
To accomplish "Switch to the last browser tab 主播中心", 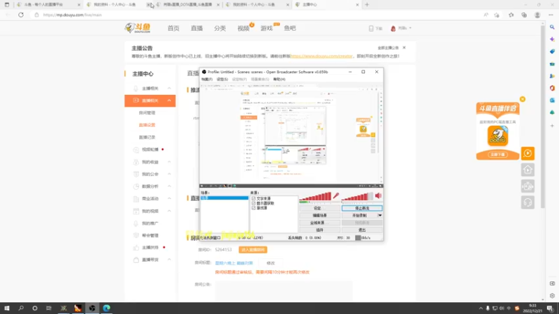I will 326,5.
